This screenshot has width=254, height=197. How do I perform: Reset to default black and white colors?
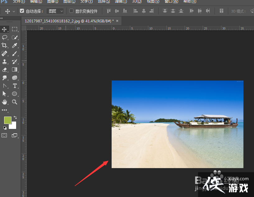pyautogui.click(x=5, y=128)
